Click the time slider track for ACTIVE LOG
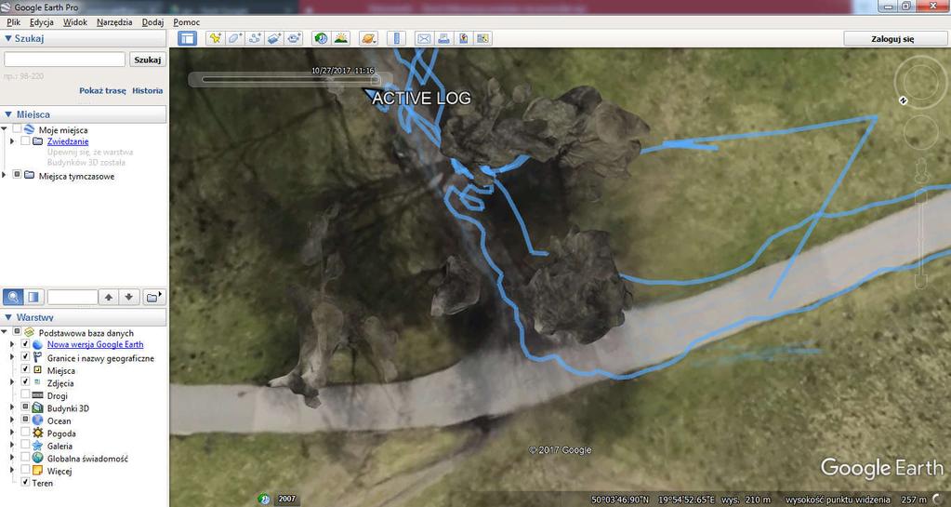 point(291,79)
